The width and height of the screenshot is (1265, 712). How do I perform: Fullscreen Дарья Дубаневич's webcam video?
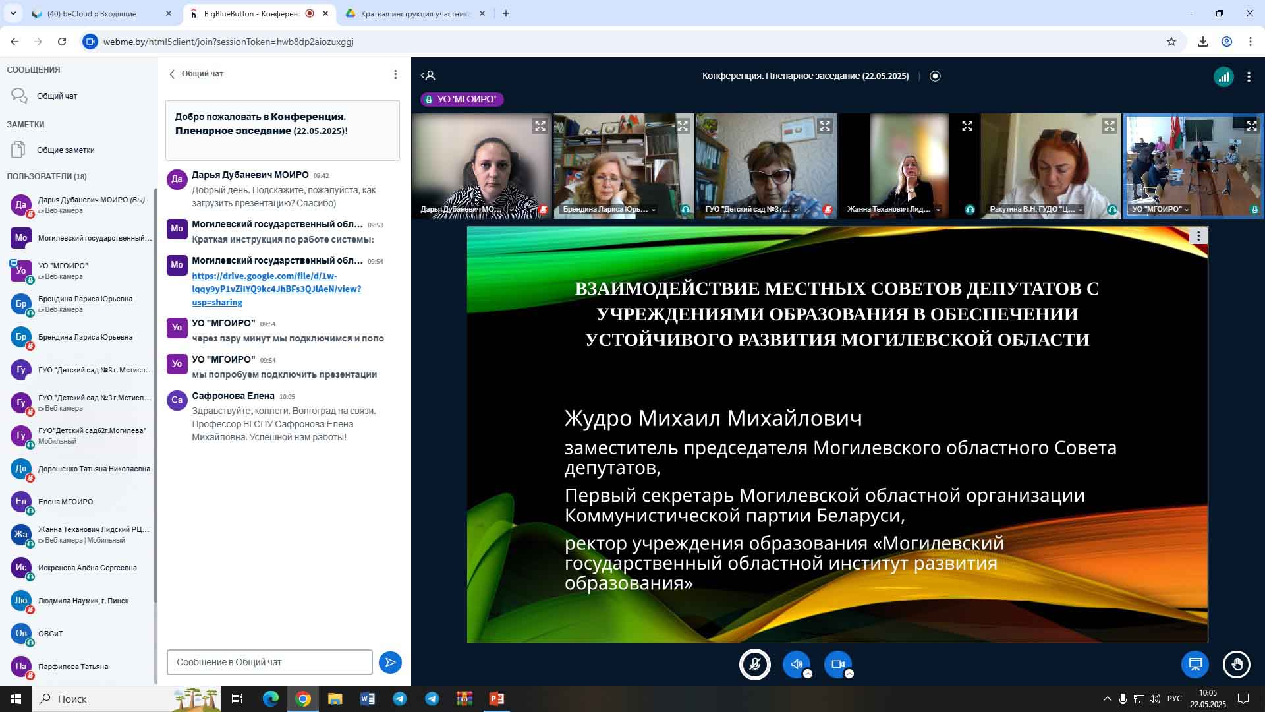coord(540,126)
